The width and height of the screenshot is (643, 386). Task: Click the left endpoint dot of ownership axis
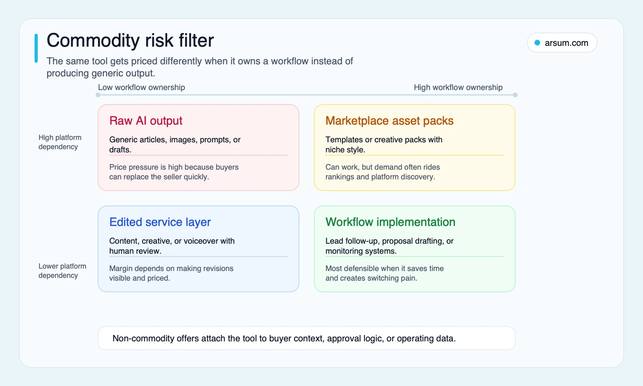click(x=98, y=95)
